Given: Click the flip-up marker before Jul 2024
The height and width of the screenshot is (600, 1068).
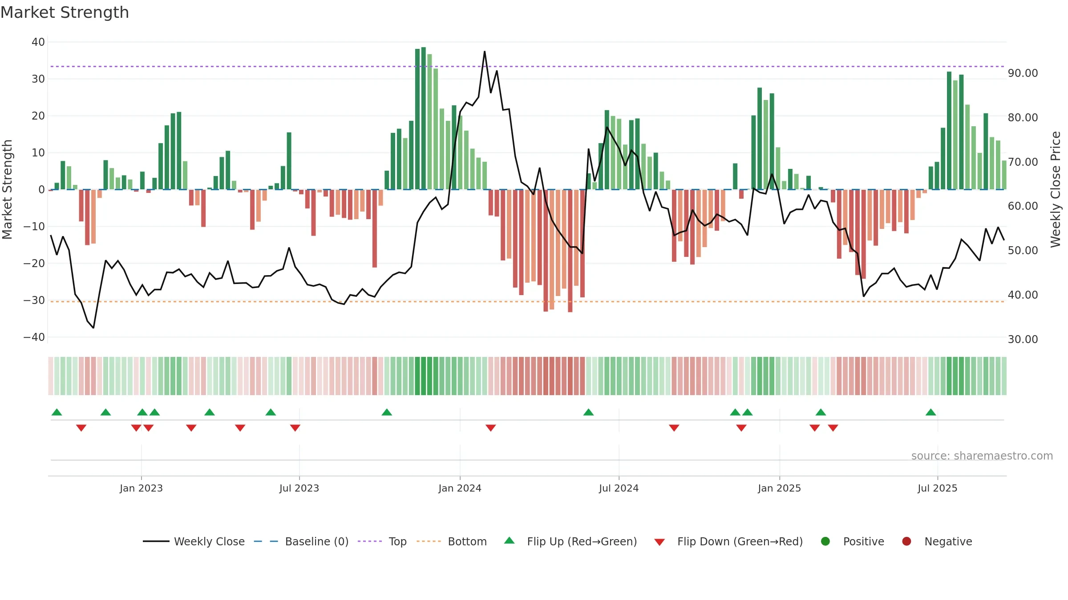Looking at the screenshot, I should [x=588, y=412].
